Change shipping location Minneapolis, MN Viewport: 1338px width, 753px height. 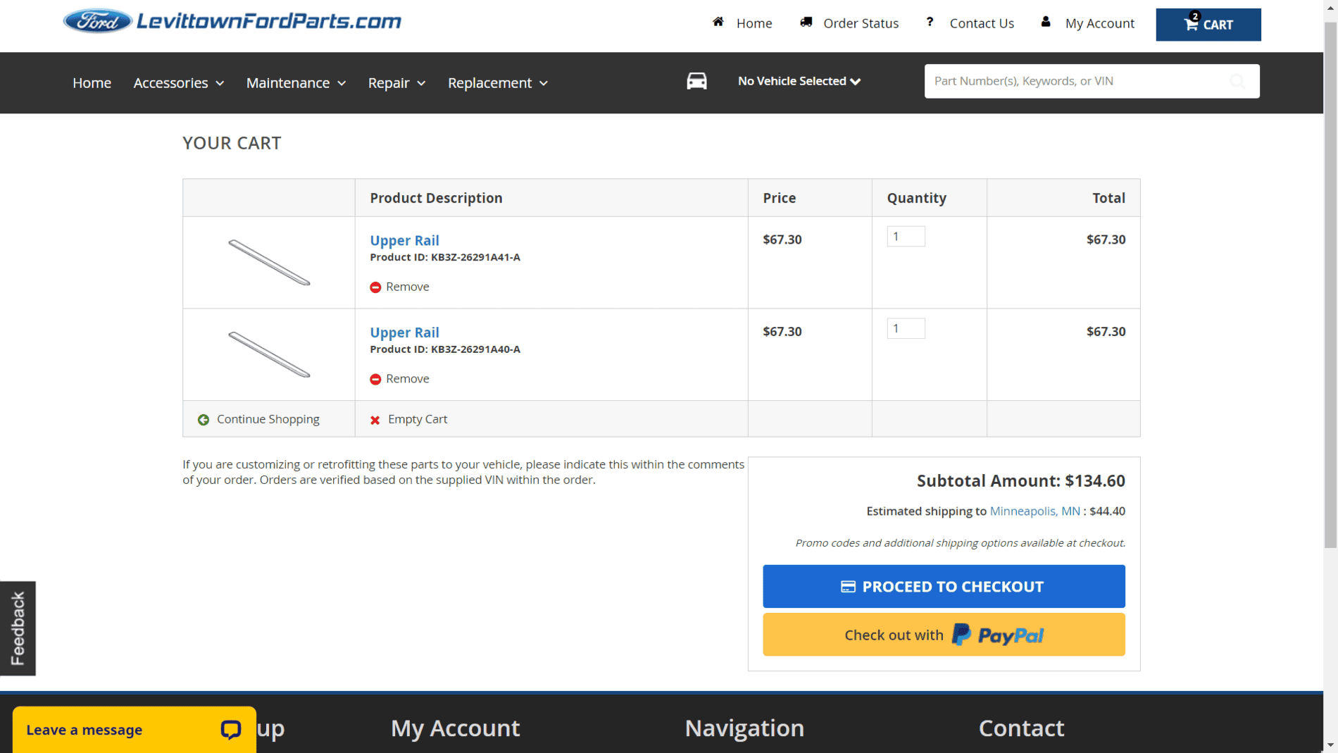(1034, 511)
